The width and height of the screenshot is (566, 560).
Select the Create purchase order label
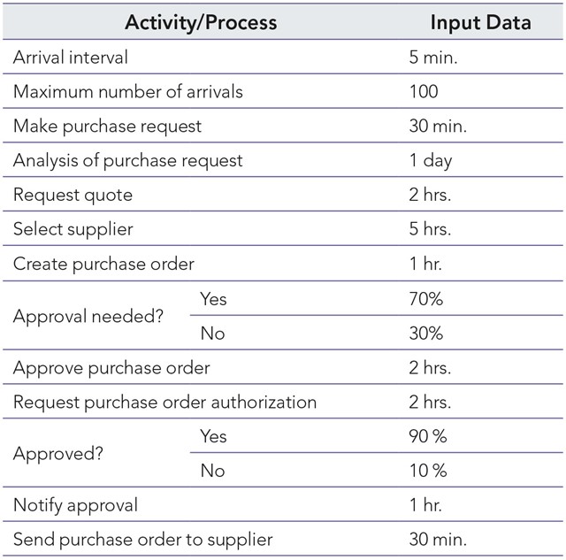click(x=103, y=264)
